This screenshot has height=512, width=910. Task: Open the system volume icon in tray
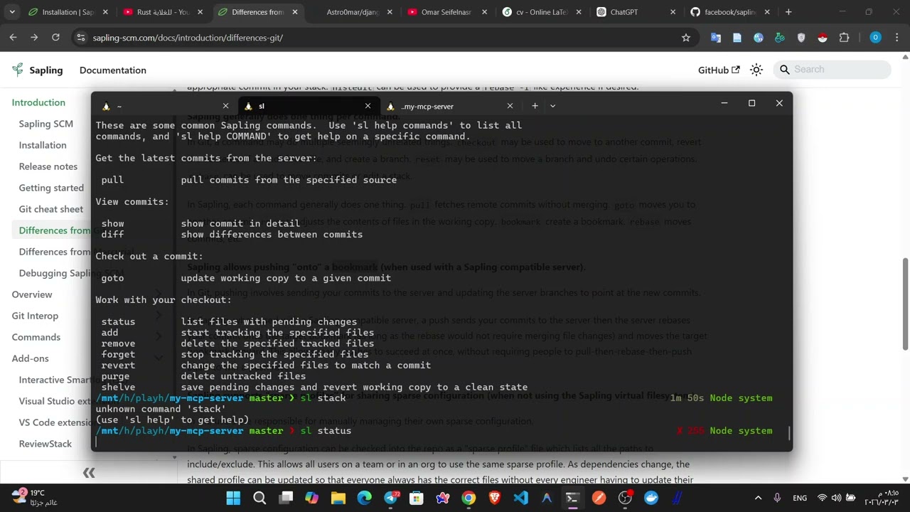coord(836,498)
